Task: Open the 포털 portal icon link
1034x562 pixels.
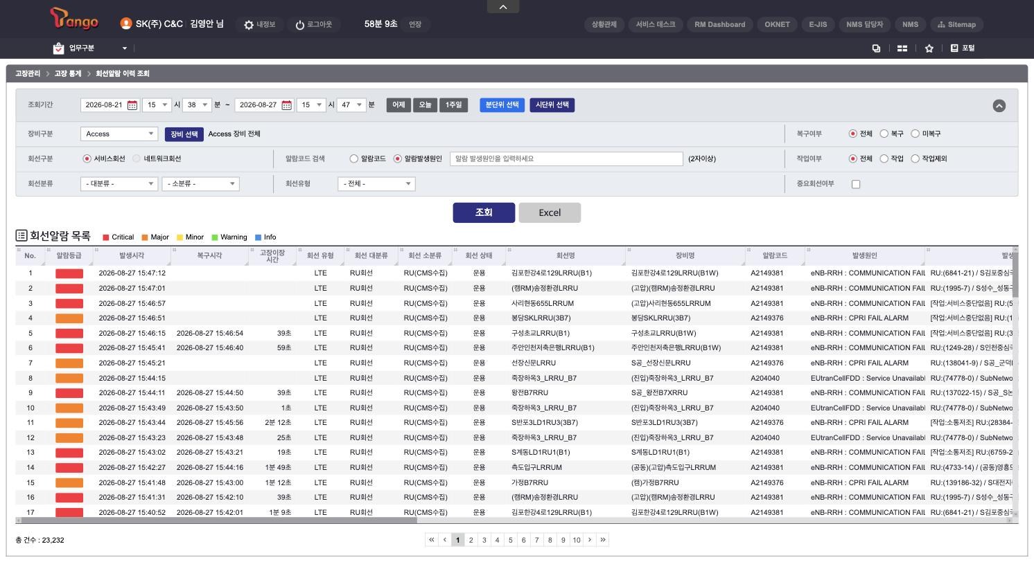Action: 963,48
